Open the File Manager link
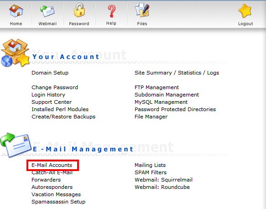Image resolution: width=266 pixels, height=209 pixels. 151,117
